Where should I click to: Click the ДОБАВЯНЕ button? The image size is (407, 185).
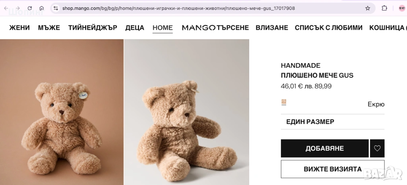325,148
